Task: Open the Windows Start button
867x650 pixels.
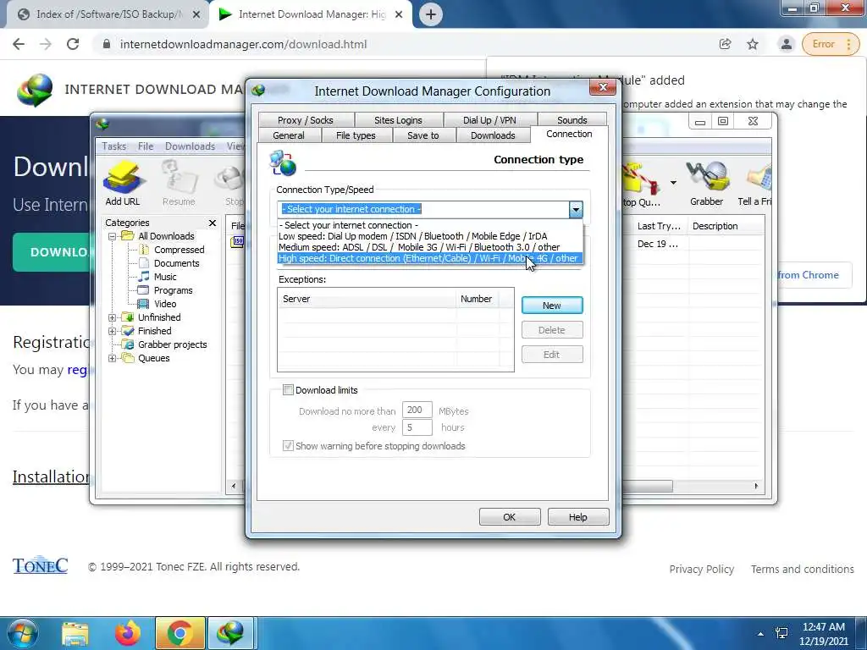Action: [x=23, y=633]
